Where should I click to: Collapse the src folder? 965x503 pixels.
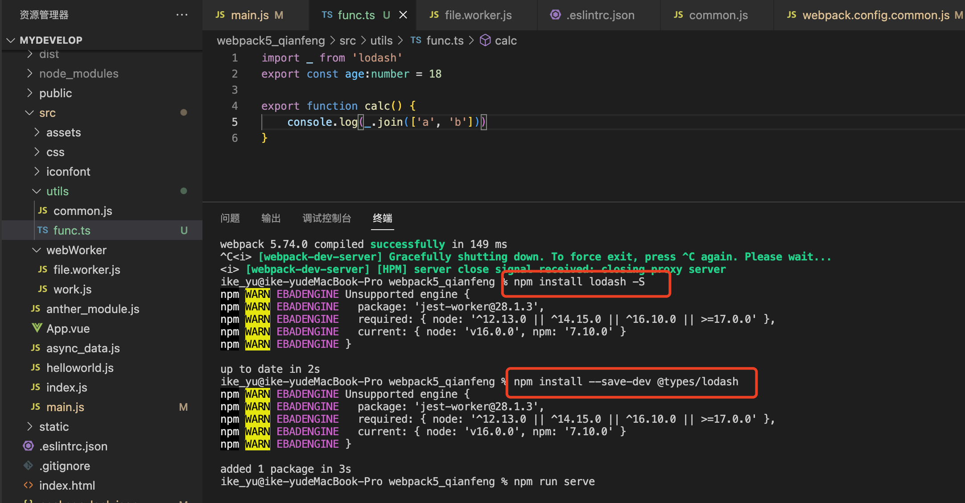[x=30, y=113]
